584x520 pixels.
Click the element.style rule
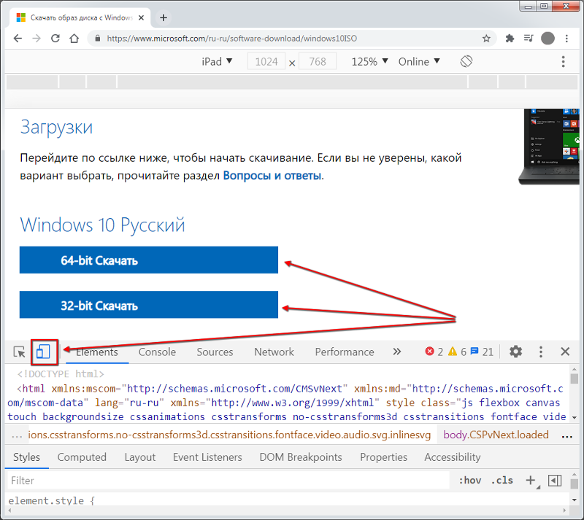tap(51, 500)
